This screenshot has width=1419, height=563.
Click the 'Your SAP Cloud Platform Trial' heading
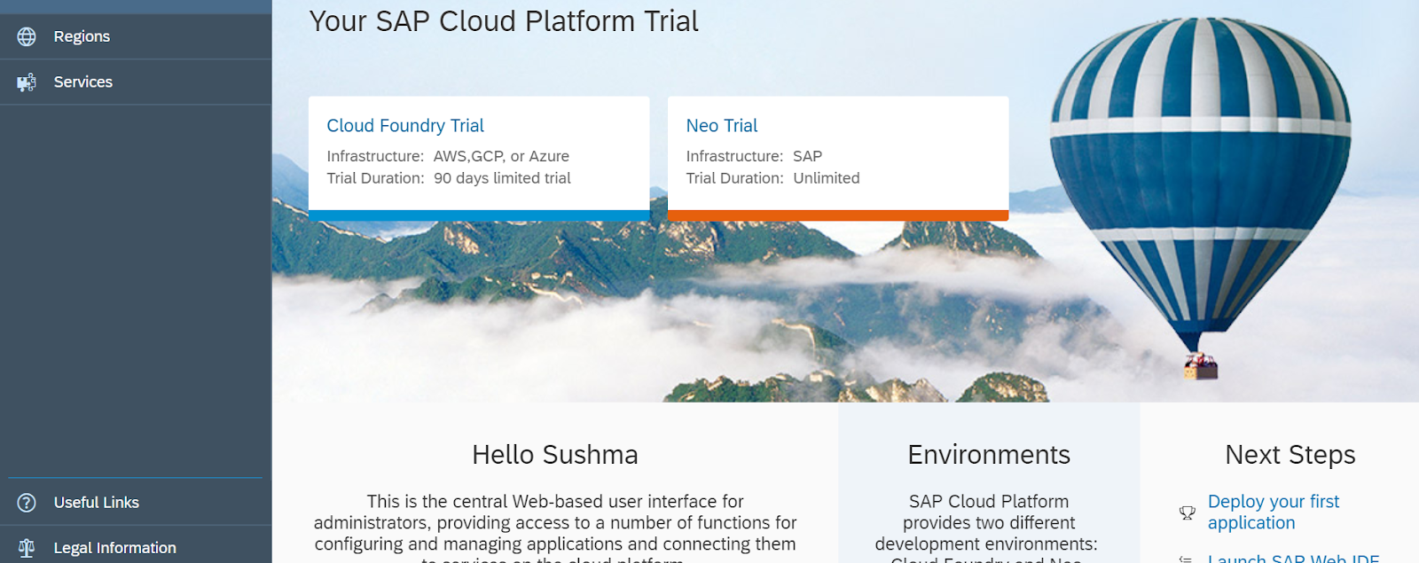[504, 21]
